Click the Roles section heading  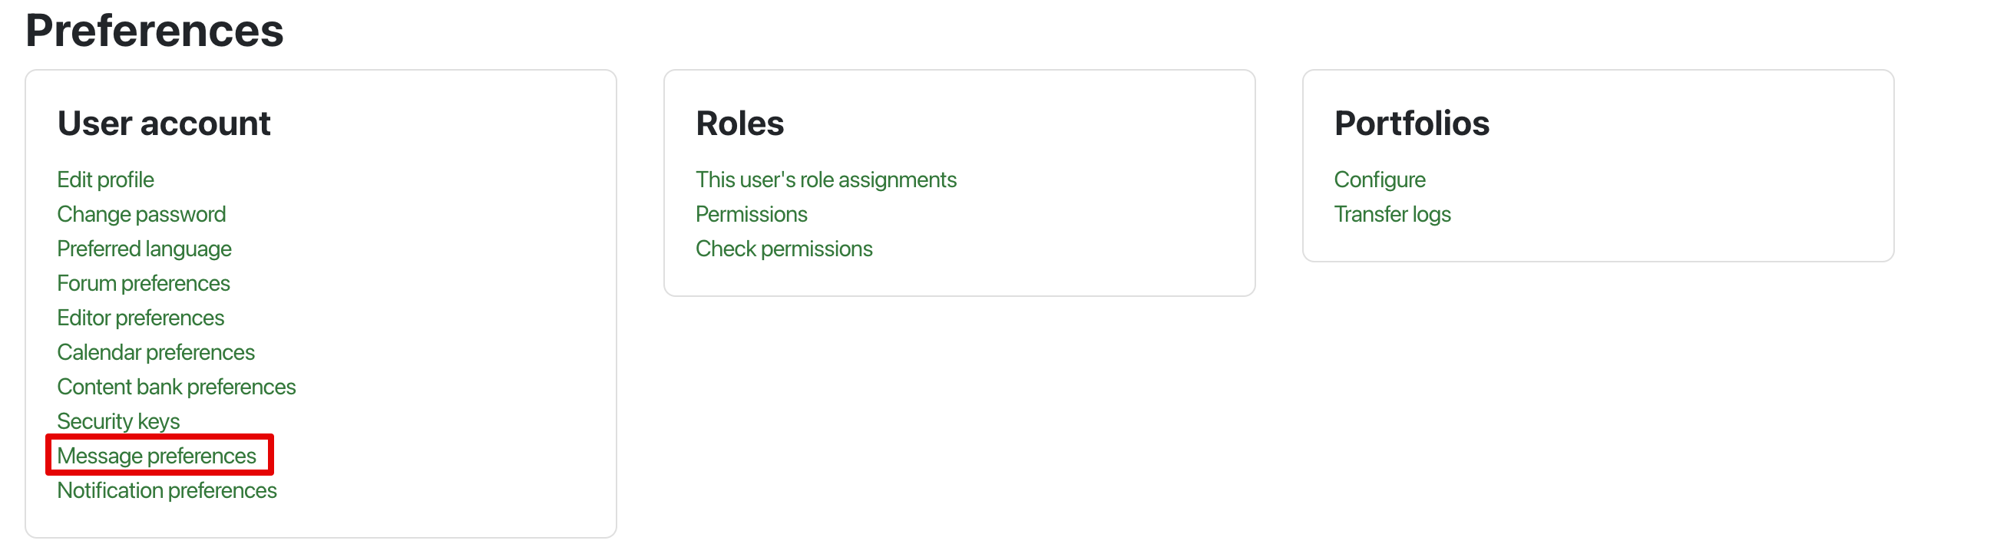click(x=739, y=123)
